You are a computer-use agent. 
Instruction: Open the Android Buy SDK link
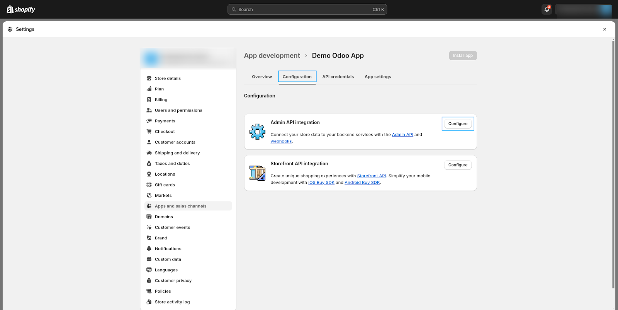click(362, 183)
